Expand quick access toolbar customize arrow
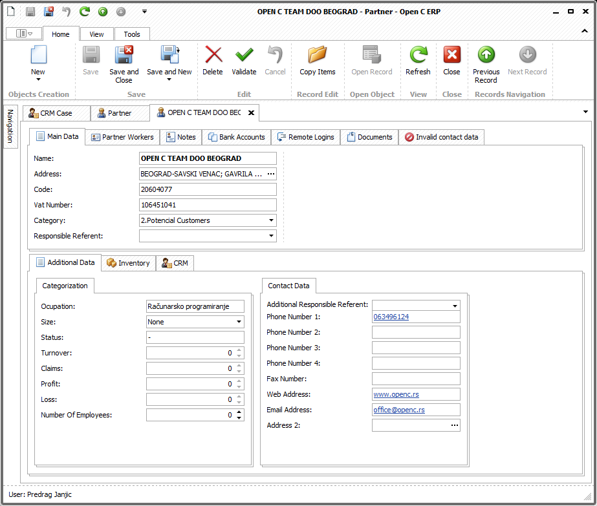This screenshot has width=597, height=506. tap(144, 12)
